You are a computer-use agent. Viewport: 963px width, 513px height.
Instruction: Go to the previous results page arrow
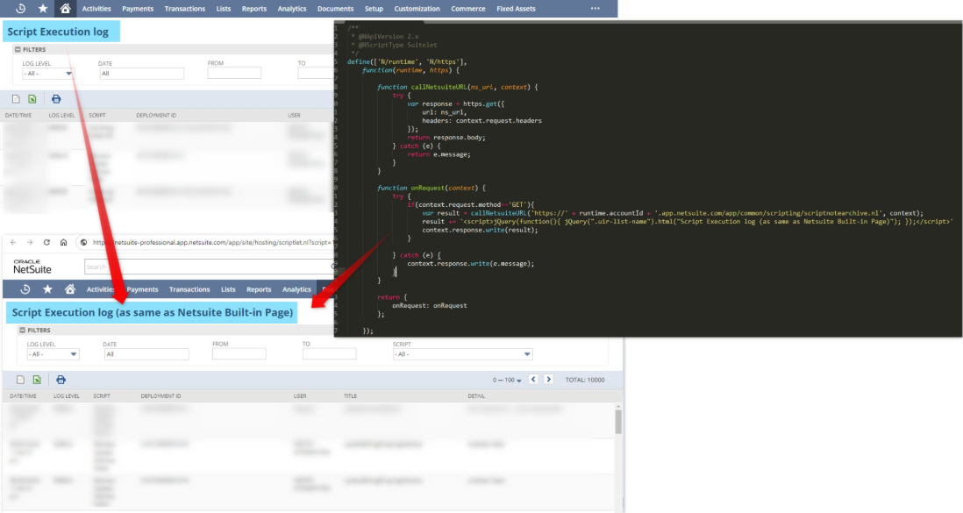click(532, 380)
